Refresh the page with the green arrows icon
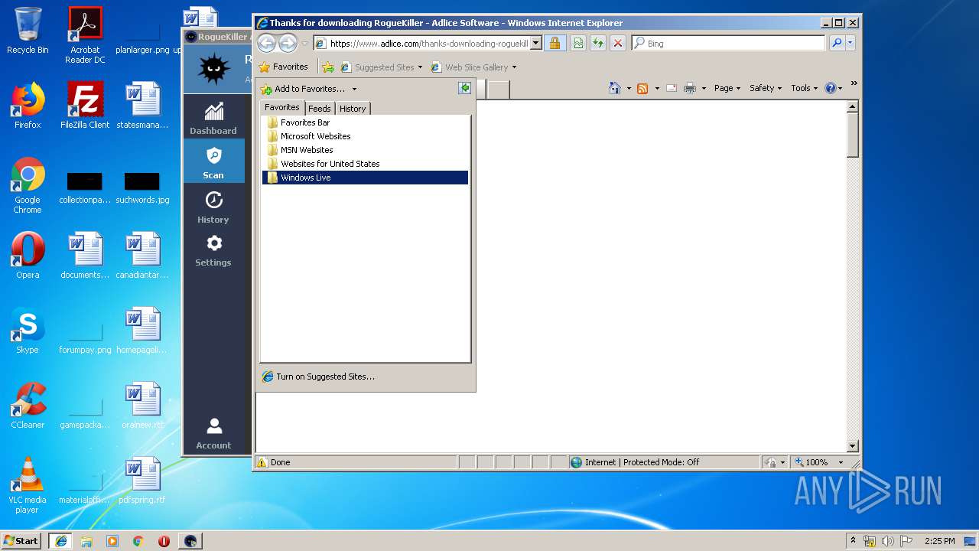 coord(598,44)
